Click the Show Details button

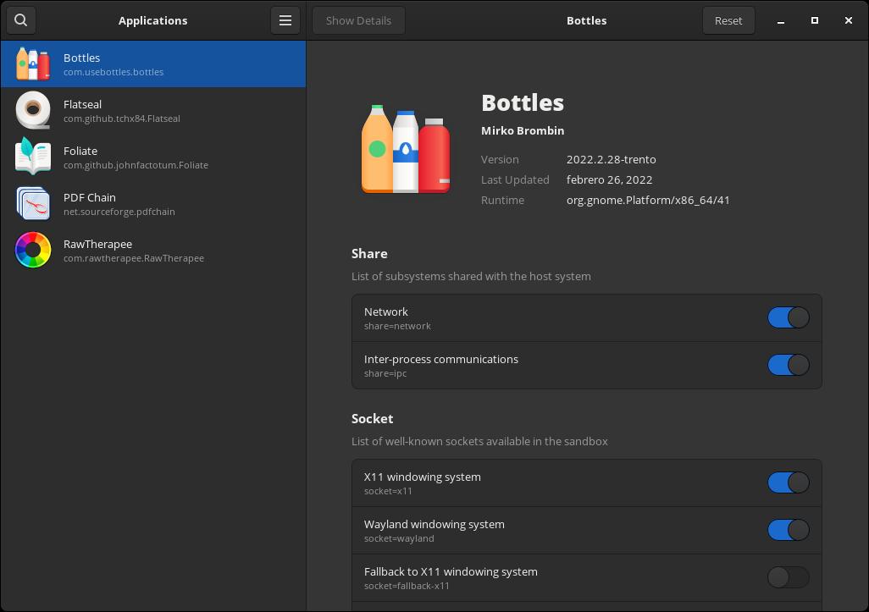click(358, 20)
